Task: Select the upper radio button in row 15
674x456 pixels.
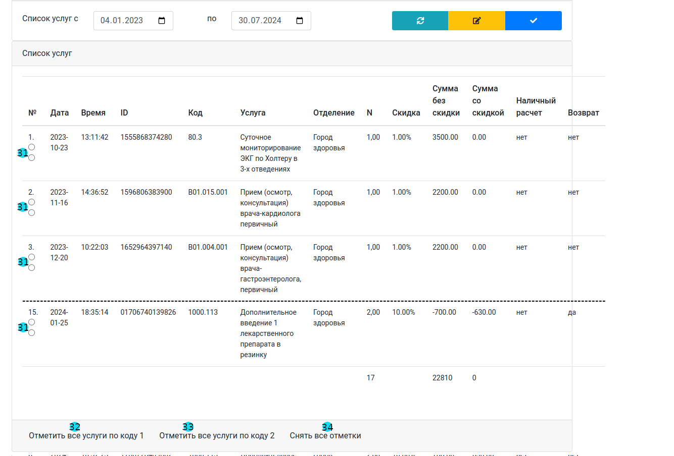Action: point(32,322)
